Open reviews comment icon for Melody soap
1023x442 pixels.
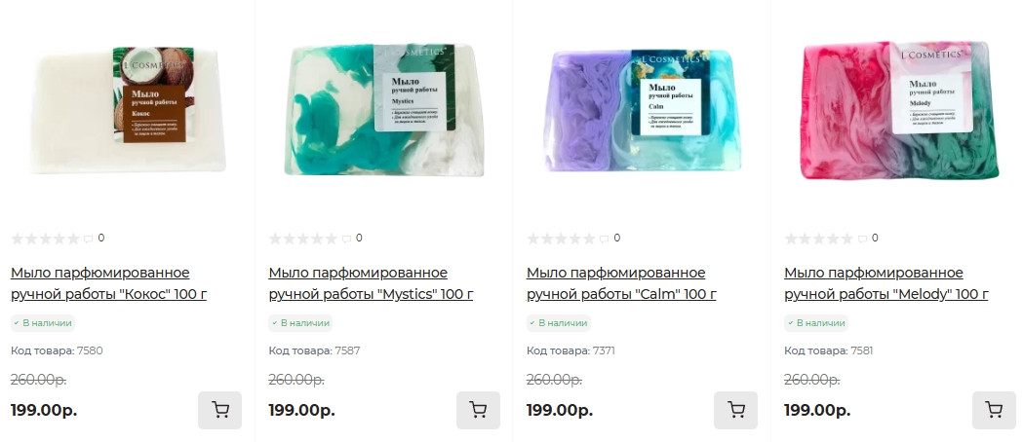(862, 239)
